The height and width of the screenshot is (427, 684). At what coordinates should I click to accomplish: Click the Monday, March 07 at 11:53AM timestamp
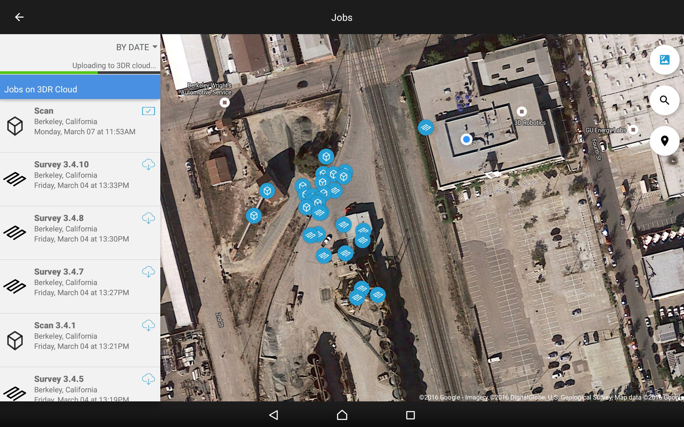point(85,132)
